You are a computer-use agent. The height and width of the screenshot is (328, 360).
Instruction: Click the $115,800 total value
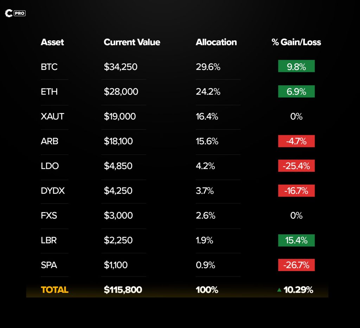pyautogui.click(x=123, y=290)
